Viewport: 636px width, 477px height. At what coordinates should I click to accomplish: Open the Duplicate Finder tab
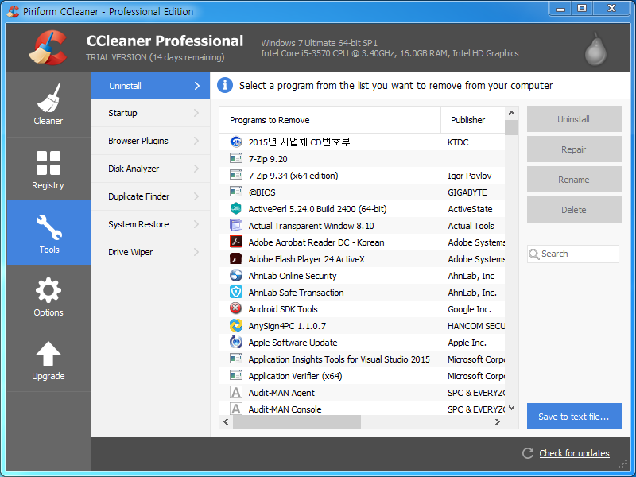[150, 196]
